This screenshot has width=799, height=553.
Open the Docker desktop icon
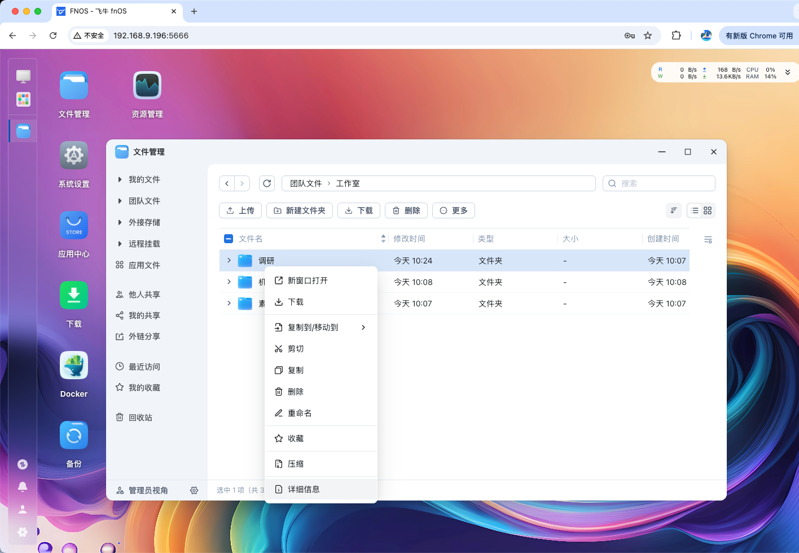click(x=74, y=366)
